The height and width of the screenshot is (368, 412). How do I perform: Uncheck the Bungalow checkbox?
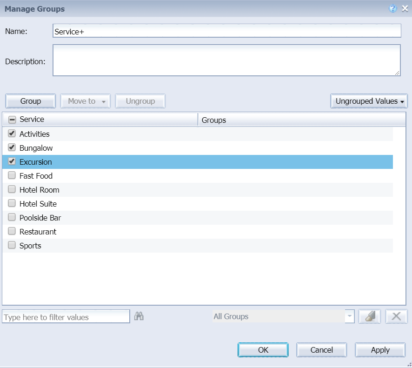pyautogui.click(x=12, y=147)
